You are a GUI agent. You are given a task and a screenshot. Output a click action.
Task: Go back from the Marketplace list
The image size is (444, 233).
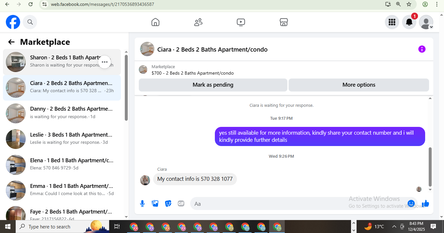coord(11,42)
